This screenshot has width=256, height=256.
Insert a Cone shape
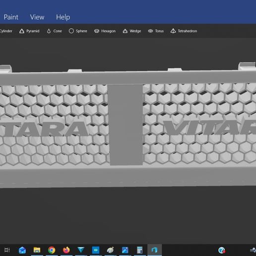coord(55,31)
